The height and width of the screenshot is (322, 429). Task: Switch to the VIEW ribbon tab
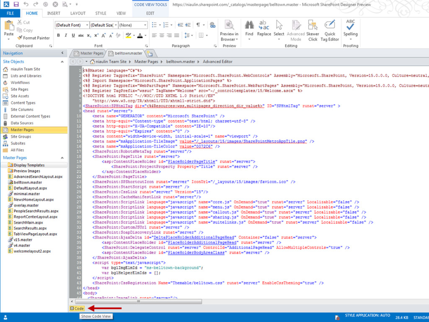[x=121, y=13]
